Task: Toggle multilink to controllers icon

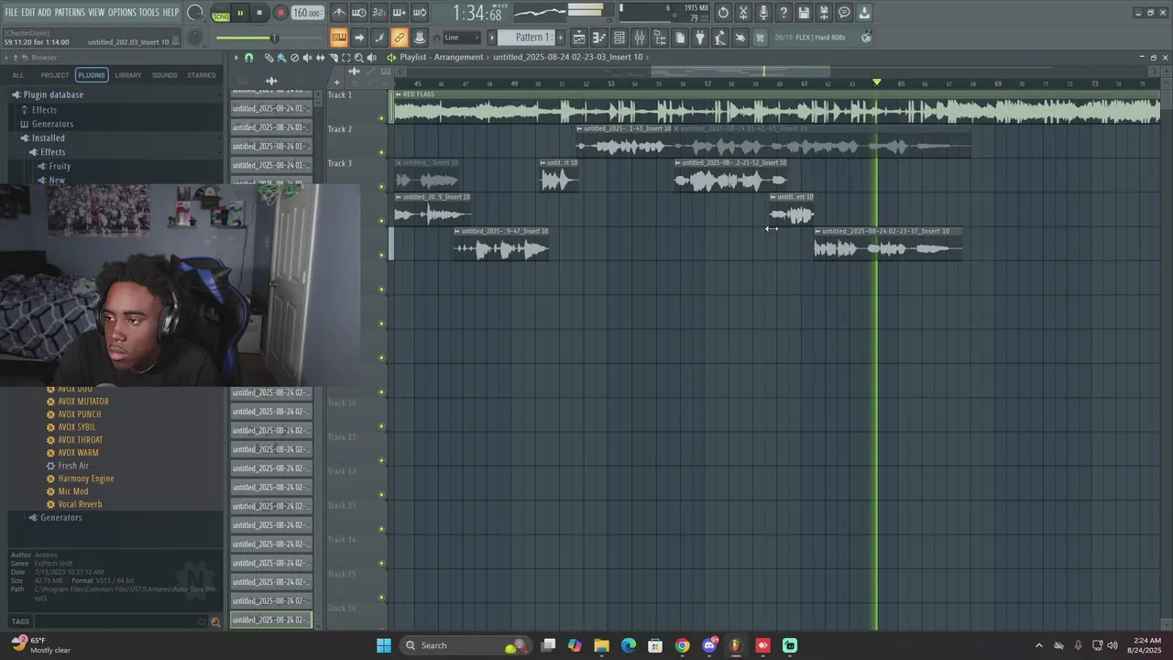Action: pyautogui.click(x=400, y=38)
